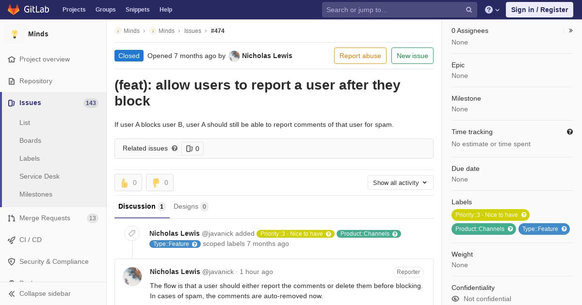Click the Merge Requests icon

[x=12, y=218]
